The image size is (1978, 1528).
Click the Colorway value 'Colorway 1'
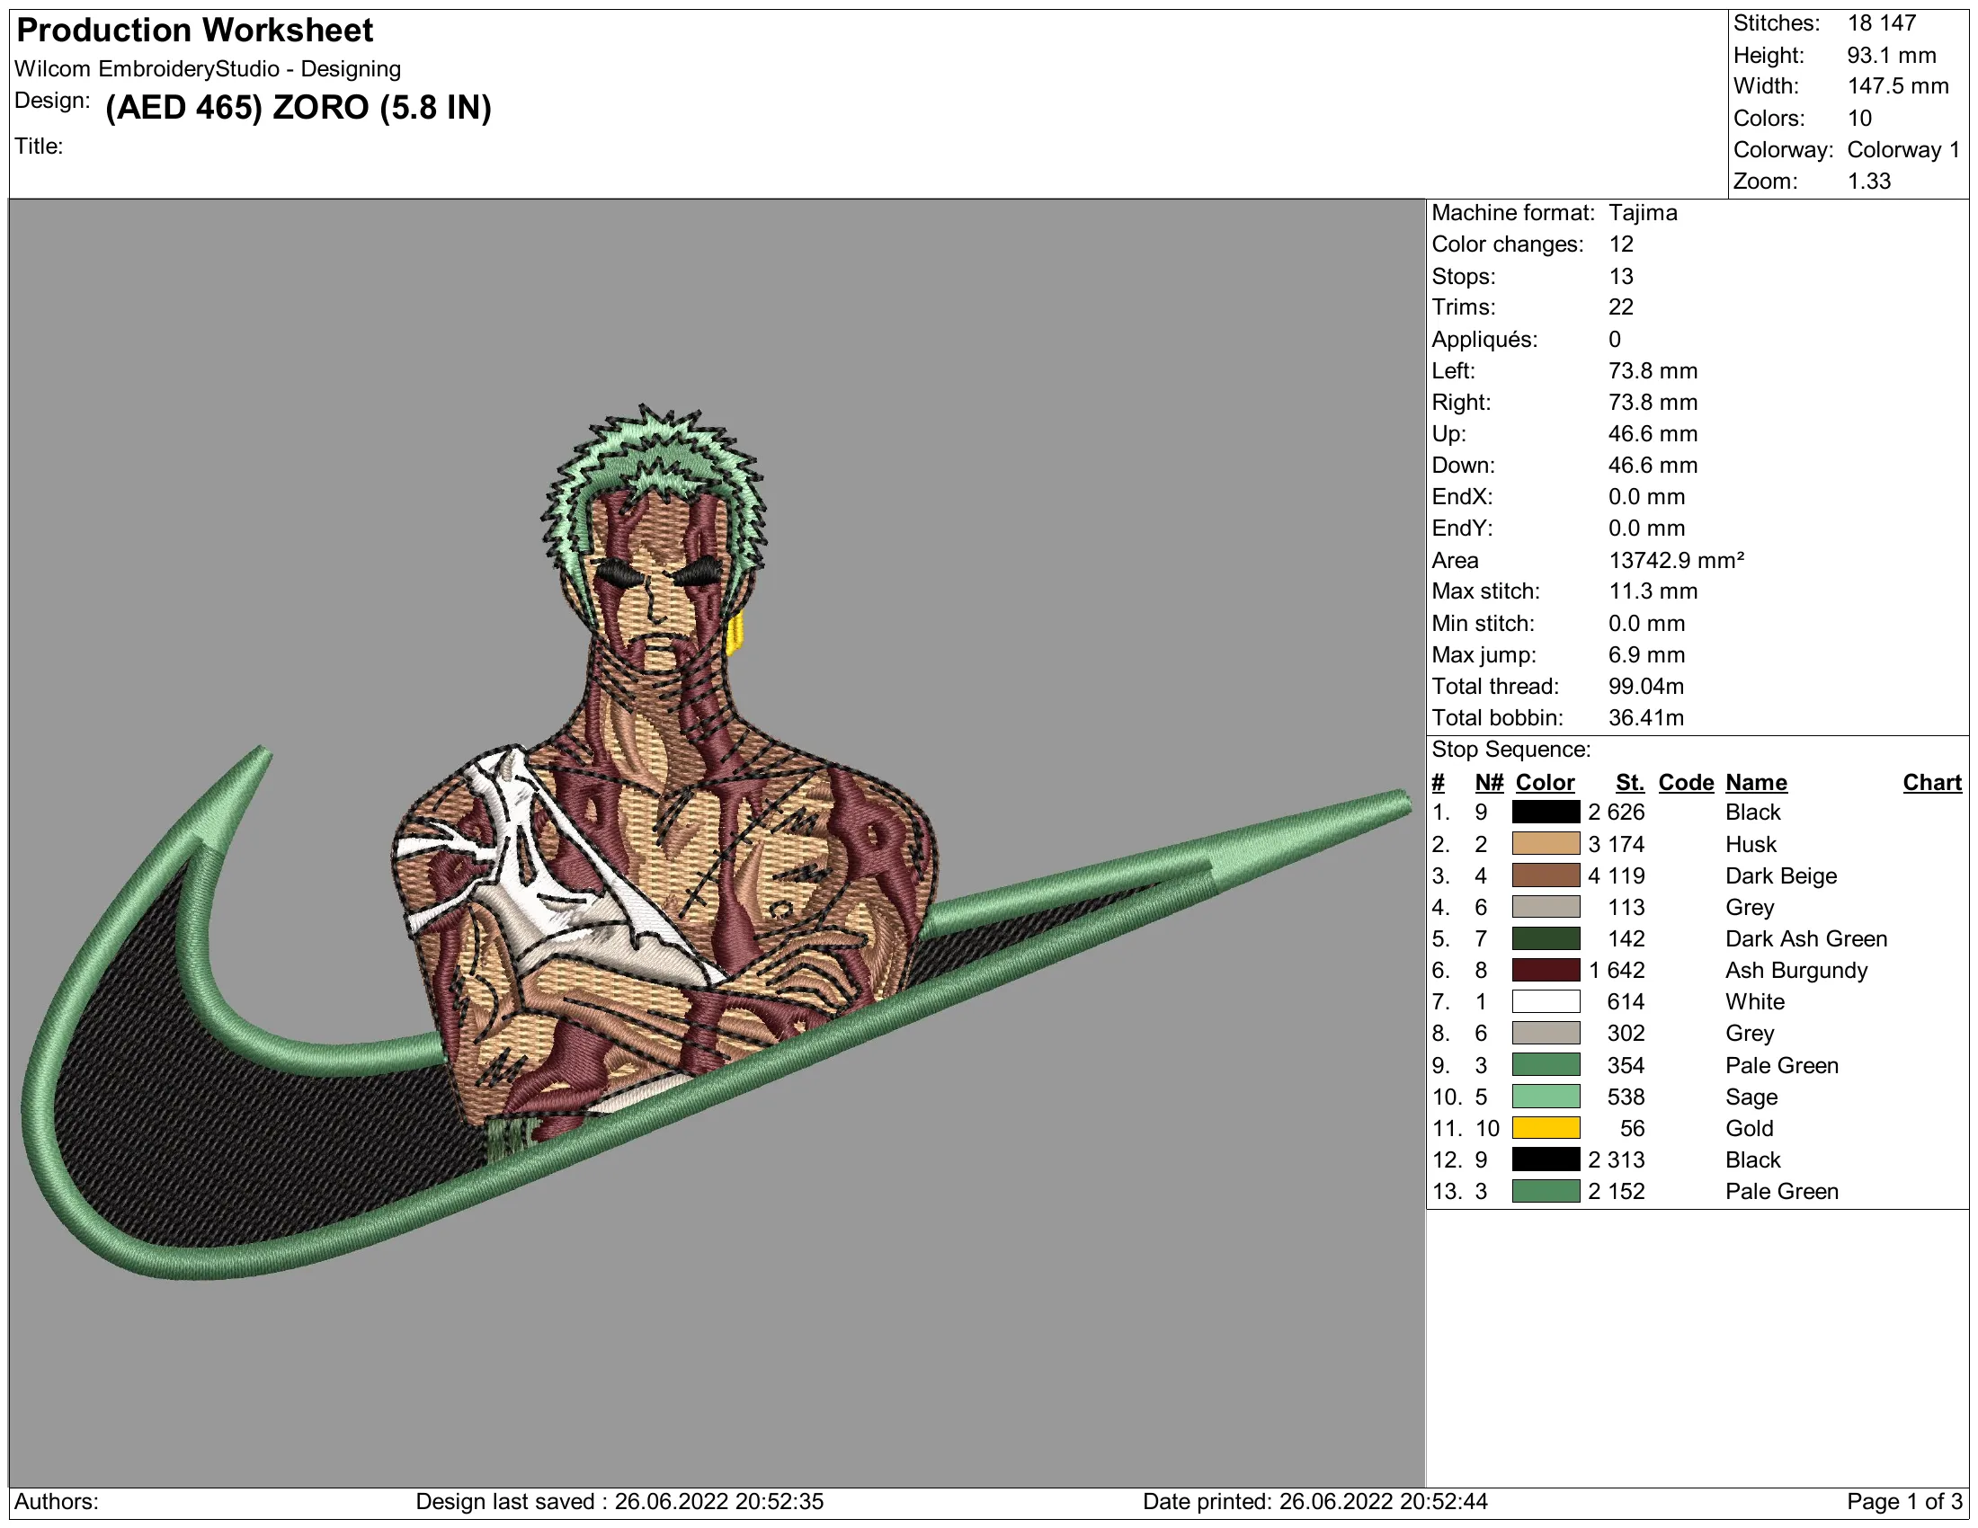(1902, 149)
